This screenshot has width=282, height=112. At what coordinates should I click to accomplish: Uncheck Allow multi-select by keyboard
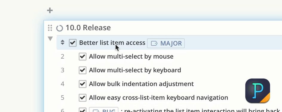82,70
